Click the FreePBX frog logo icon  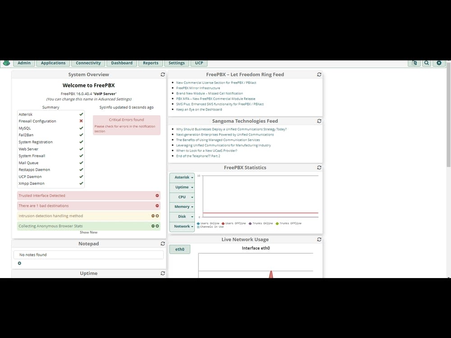[x=6, y=63]
